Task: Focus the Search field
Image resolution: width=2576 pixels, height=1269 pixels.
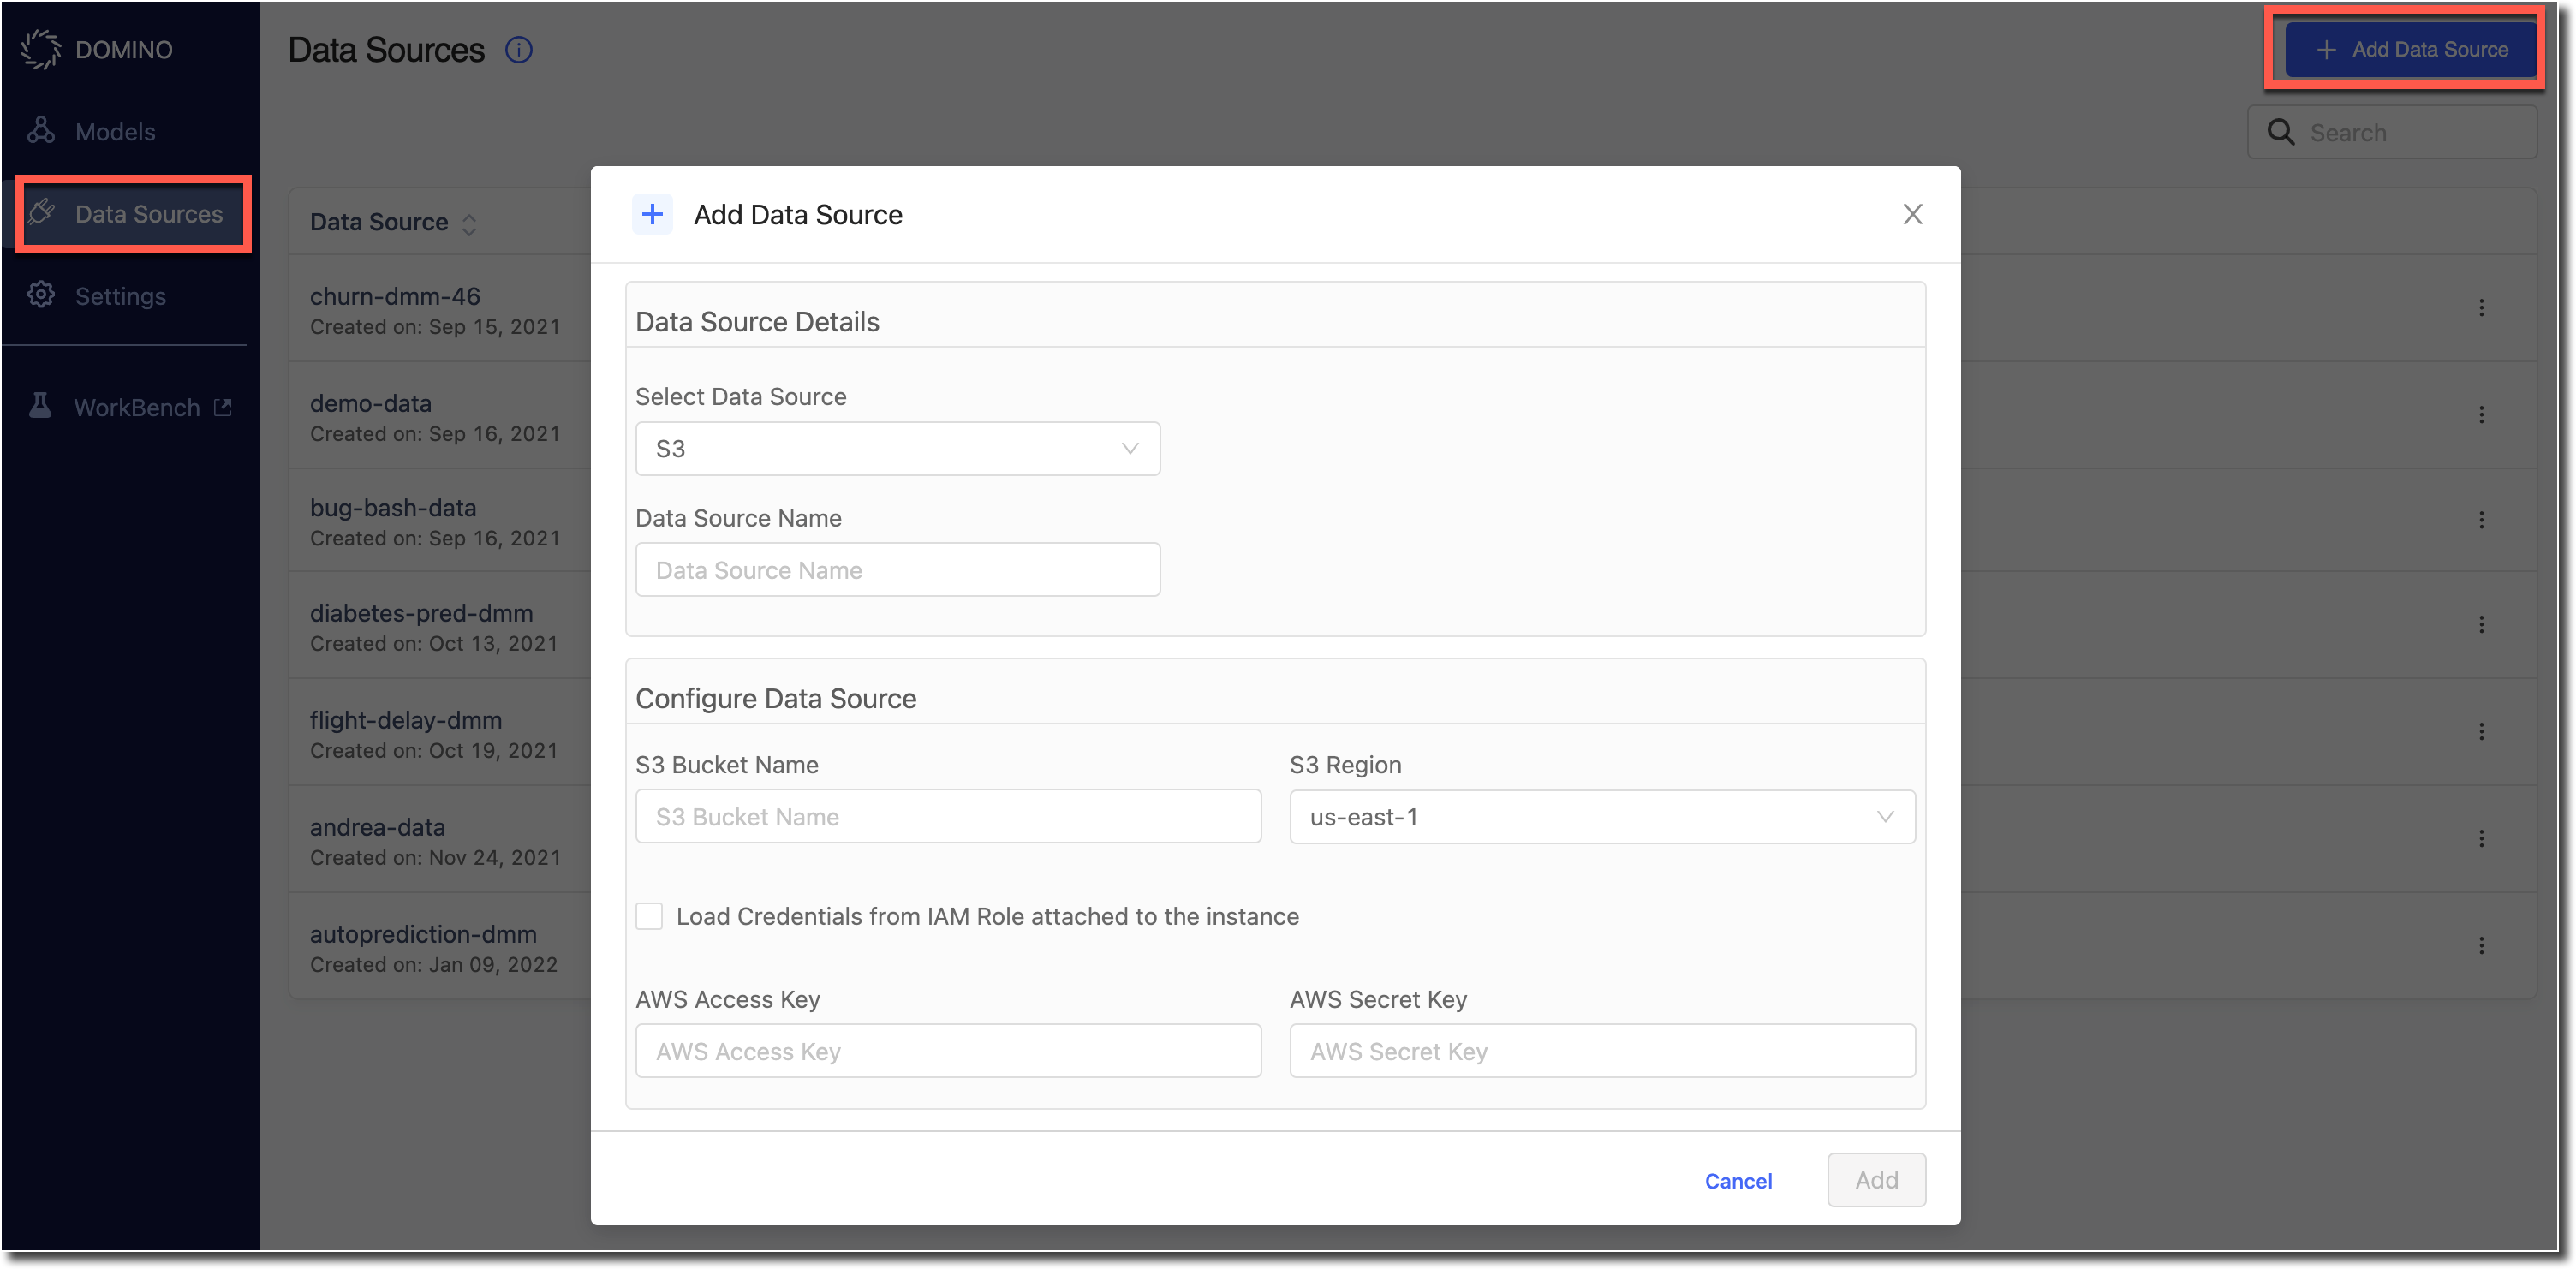Action: pos(2392,132)
